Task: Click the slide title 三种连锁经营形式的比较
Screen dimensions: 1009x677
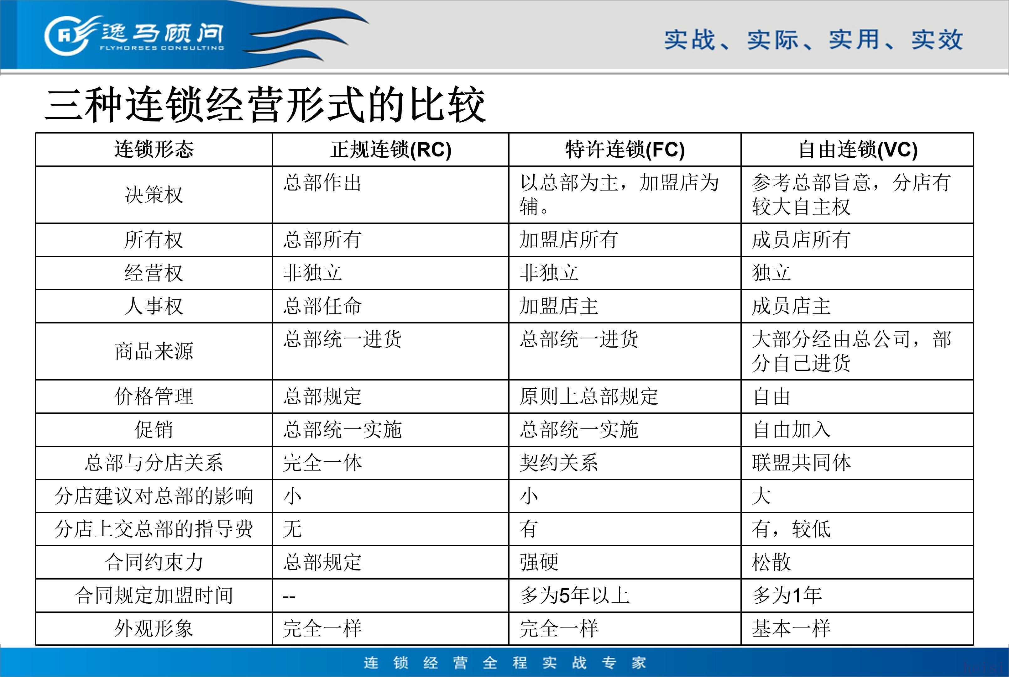Action: pos(265,105)
